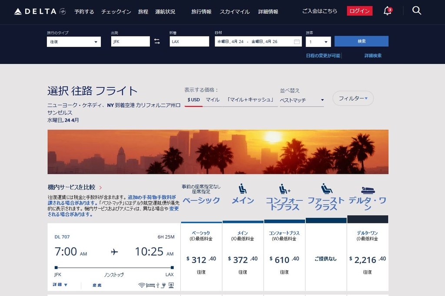Image resolution: width=445 pixels, height=296 pixels.
Task: Click the power outlet amenity icon on DL 707
Action: point(163,285)
